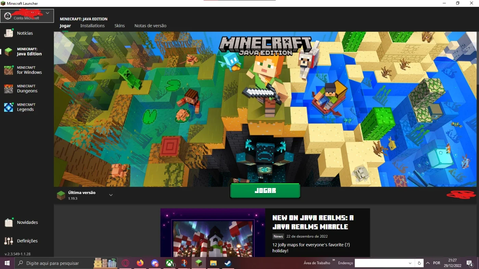Open the 'New on Java Realms' headline
Screen dimensions: 479x269
coord(313,222)
